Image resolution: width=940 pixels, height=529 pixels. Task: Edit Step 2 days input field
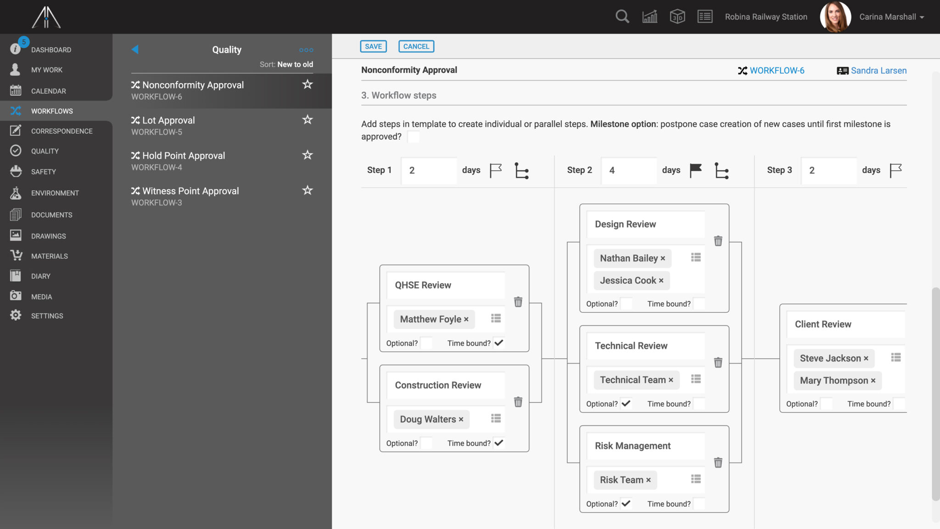(629, 170)
